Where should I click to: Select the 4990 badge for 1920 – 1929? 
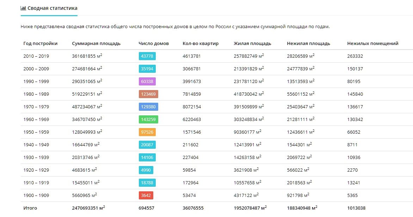click(x=146, y=170)
